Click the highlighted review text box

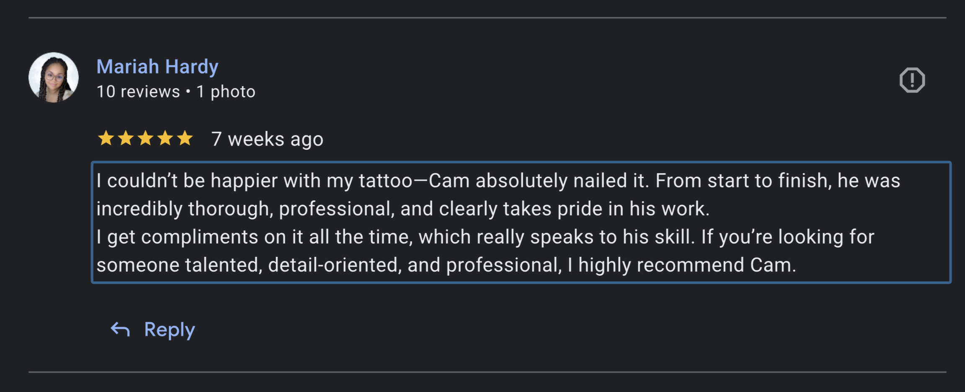(x=521, y=222)
